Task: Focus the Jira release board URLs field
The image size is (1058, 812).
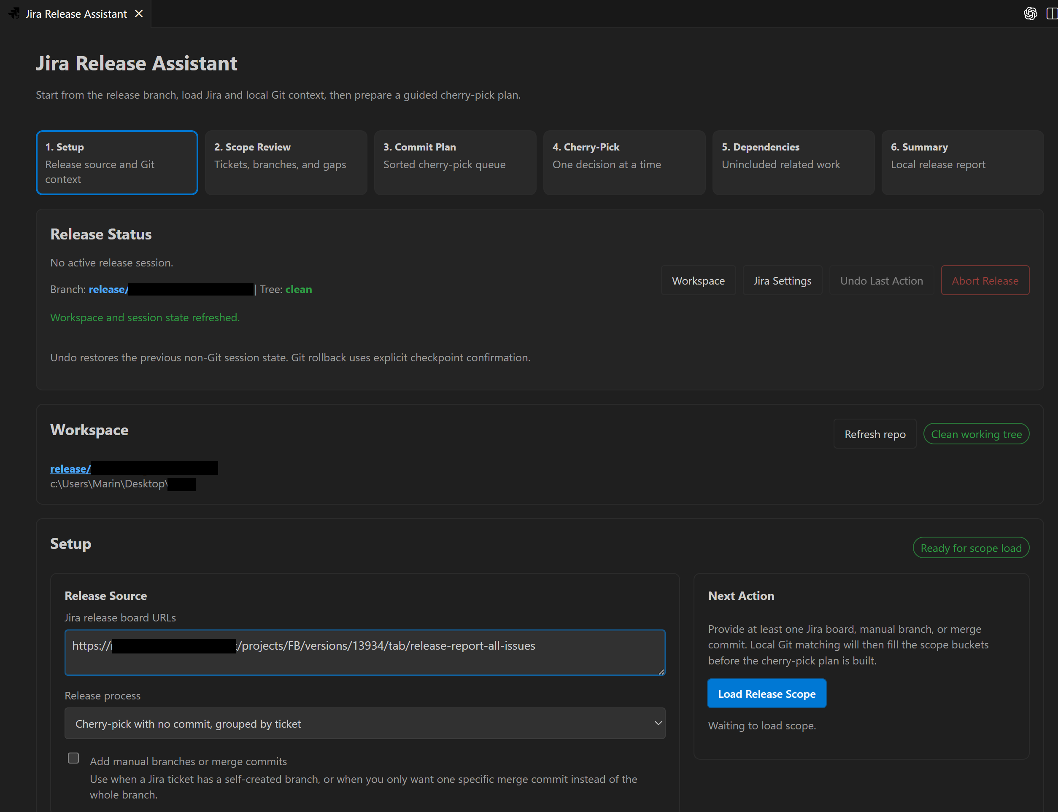Action: tap(365, 653)
